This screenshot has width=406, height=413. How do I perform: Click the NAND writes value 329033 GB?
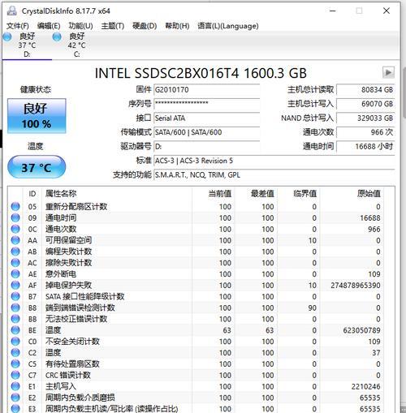(x=365, y=118)
